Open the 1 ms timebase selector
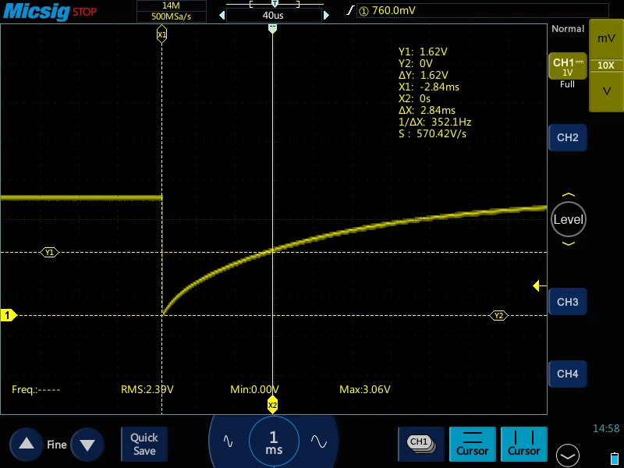 [274, 441]
